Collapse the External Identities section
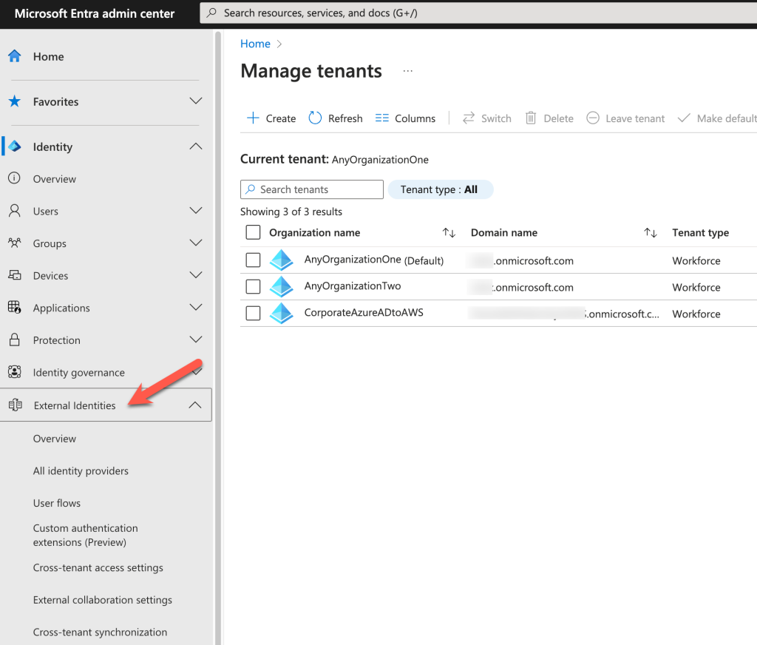757x645 pixels. [x=195, y=405]
